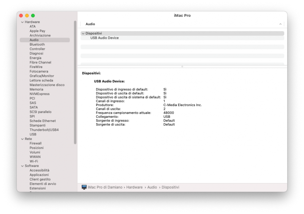Open Accessibilità under Software
304x214 pixels.
pos(40,170)
